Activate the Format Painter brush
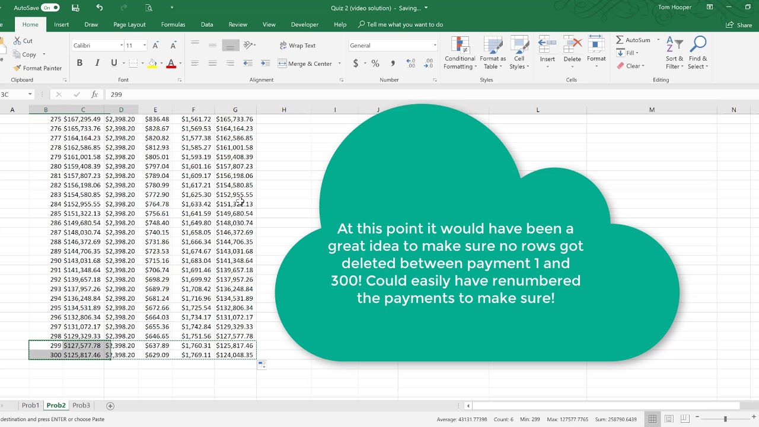The image size is (759, 427). coord(17,68)
